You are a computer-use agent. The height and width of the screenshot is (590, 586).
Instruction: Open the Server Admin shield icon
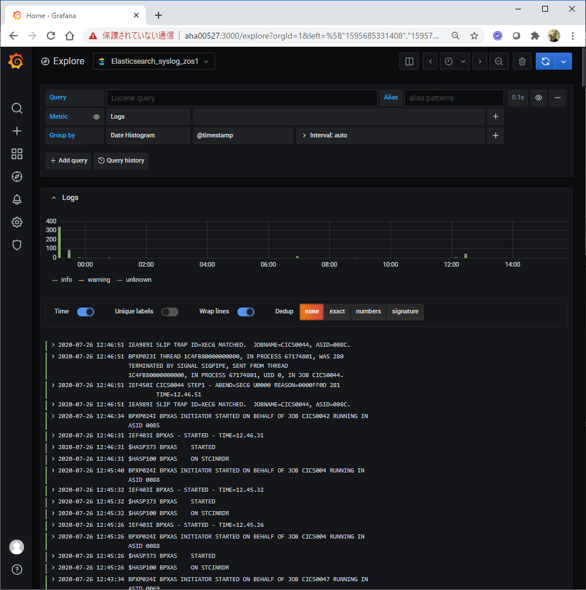point(16,245)
